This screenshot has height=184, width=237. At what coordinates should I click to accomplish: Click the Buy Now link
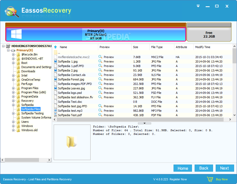coord(222,179)
